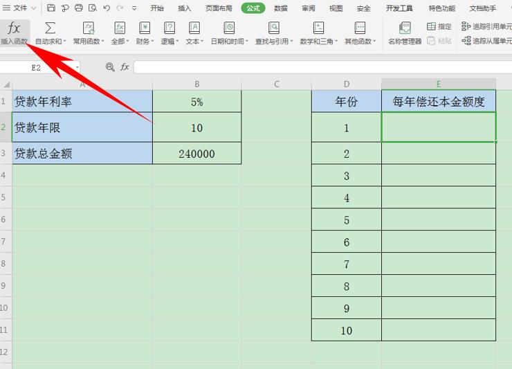Viewport: 512px width, 369px height.
Task: Open the Lookup and Reference (查找与引用) icon
Action: tap(273, 28)
